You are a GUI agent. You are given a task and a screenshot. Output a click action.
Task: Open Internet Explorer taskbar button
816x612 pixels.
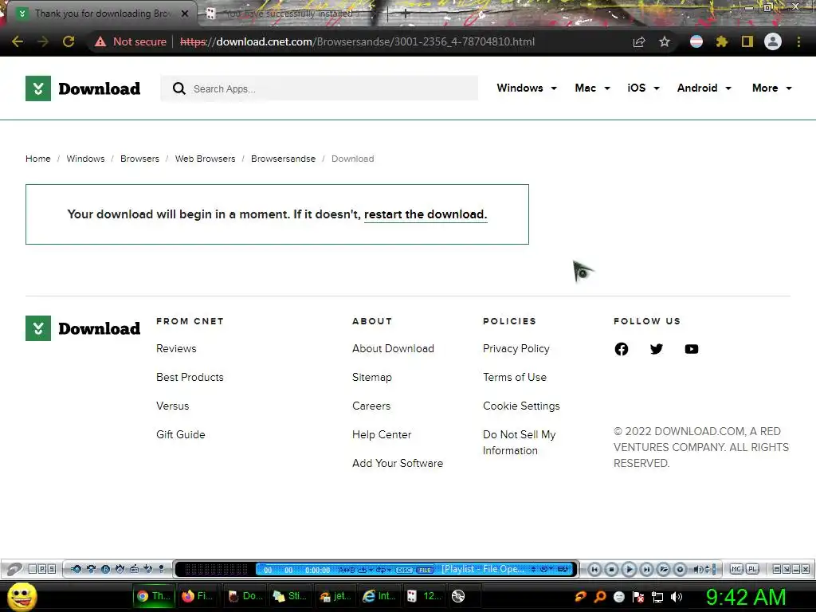click(379, 596)
